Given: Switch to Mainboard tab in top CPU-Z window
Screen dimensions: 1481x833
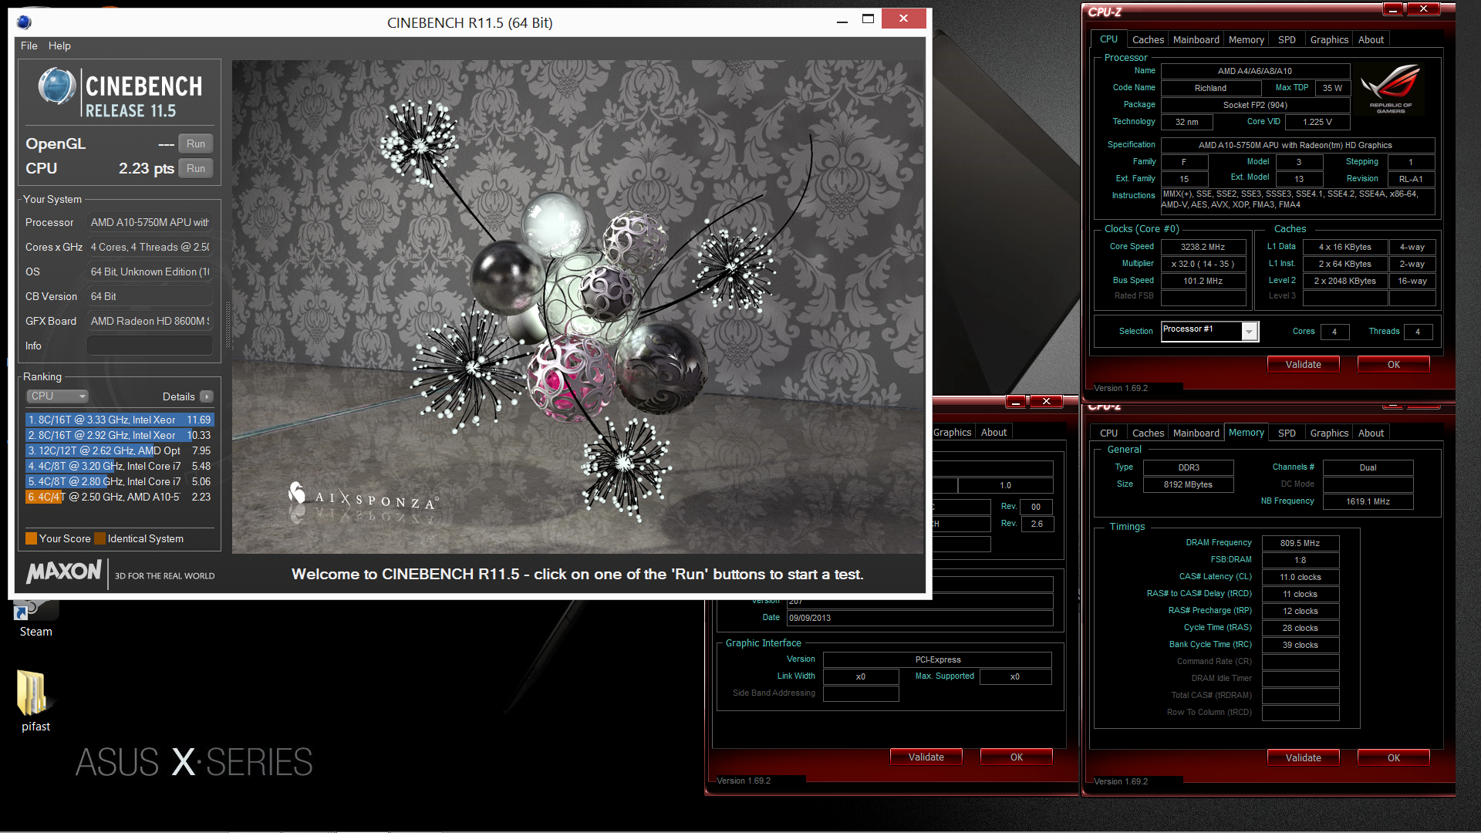Looking at the screenshot, I should click(1196, 39).
